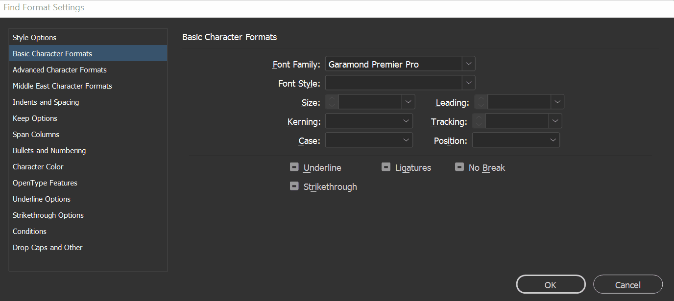Screen dimensions: 674x301
Task: Click the Size value field
Action: 370,102
